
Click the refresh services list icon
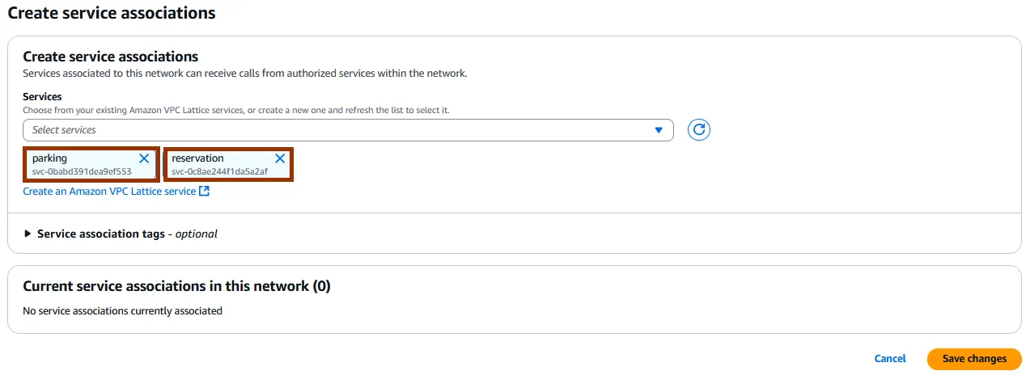tap(698, 129)
